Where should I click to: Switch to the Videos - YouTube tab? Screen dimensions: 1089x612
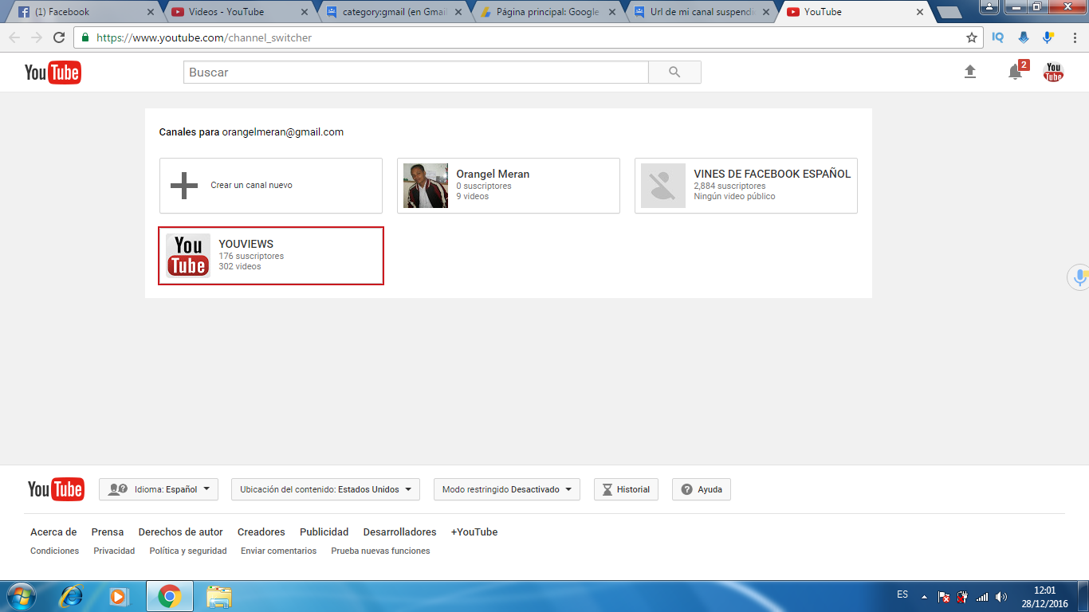tap(238, 12)
